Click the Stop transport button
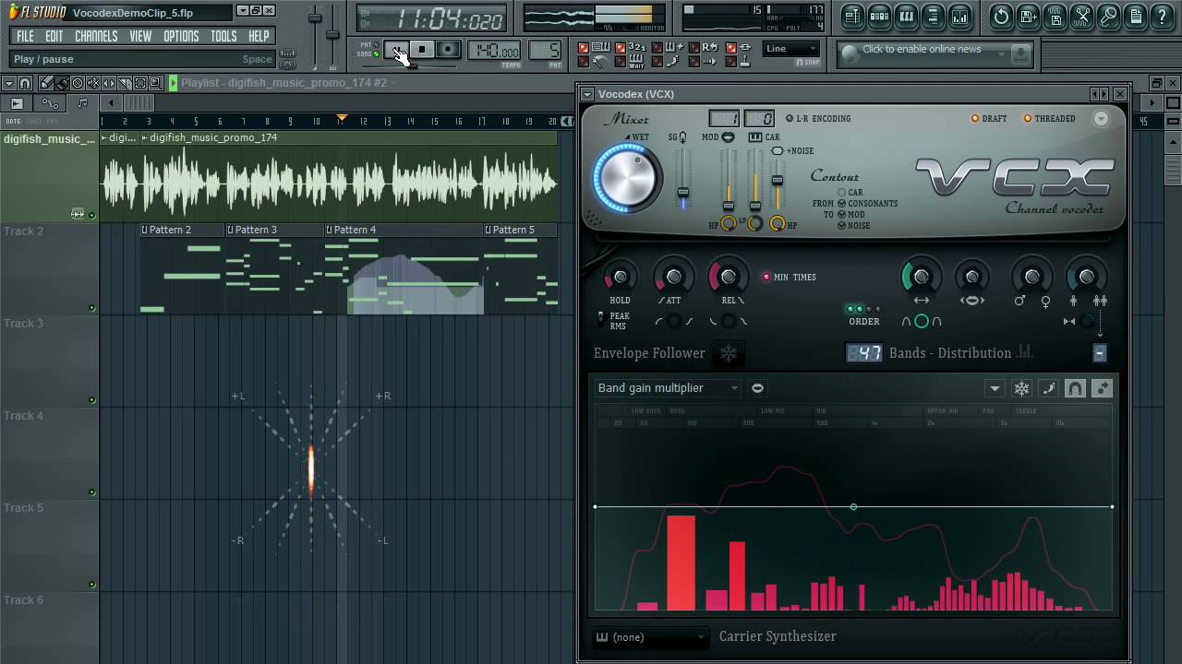Image resolution: width=1182 pixels, height=664 pixels. click(x=422, y=50)
